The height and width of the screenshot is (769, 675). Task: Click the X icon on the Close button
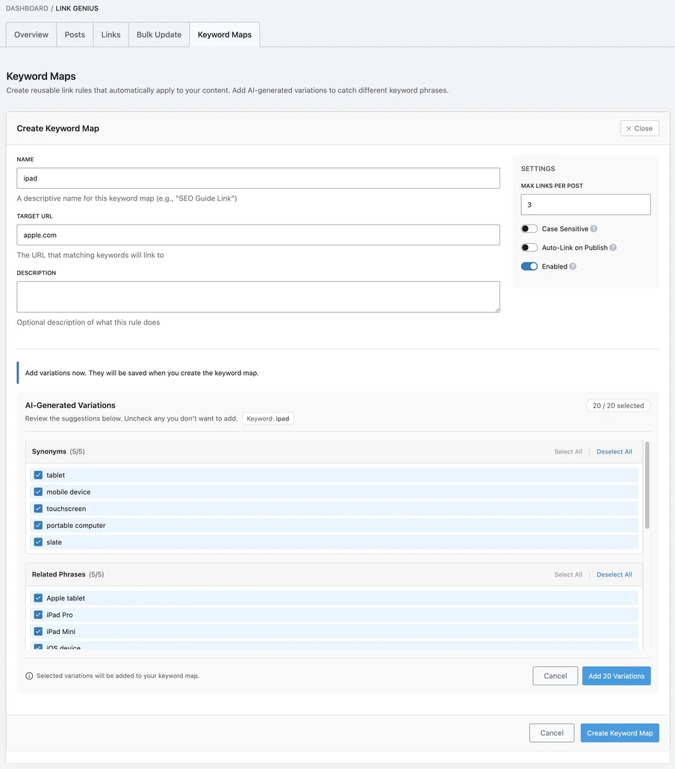click(630, 128)
